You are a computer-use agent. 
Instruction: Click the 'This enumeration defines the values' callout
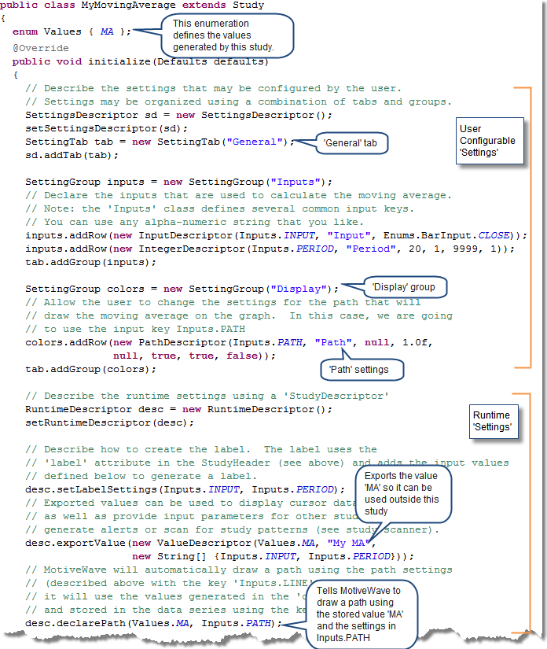pyautogui.click(x=227, y=35)
